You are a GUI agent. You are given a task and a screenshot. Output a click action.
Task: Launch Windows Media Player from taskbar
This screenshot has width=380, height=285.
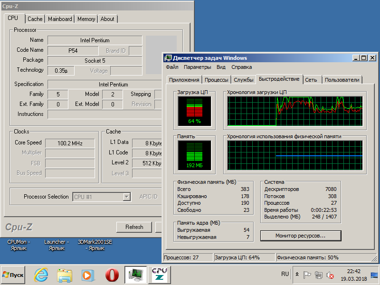(87, 275)
